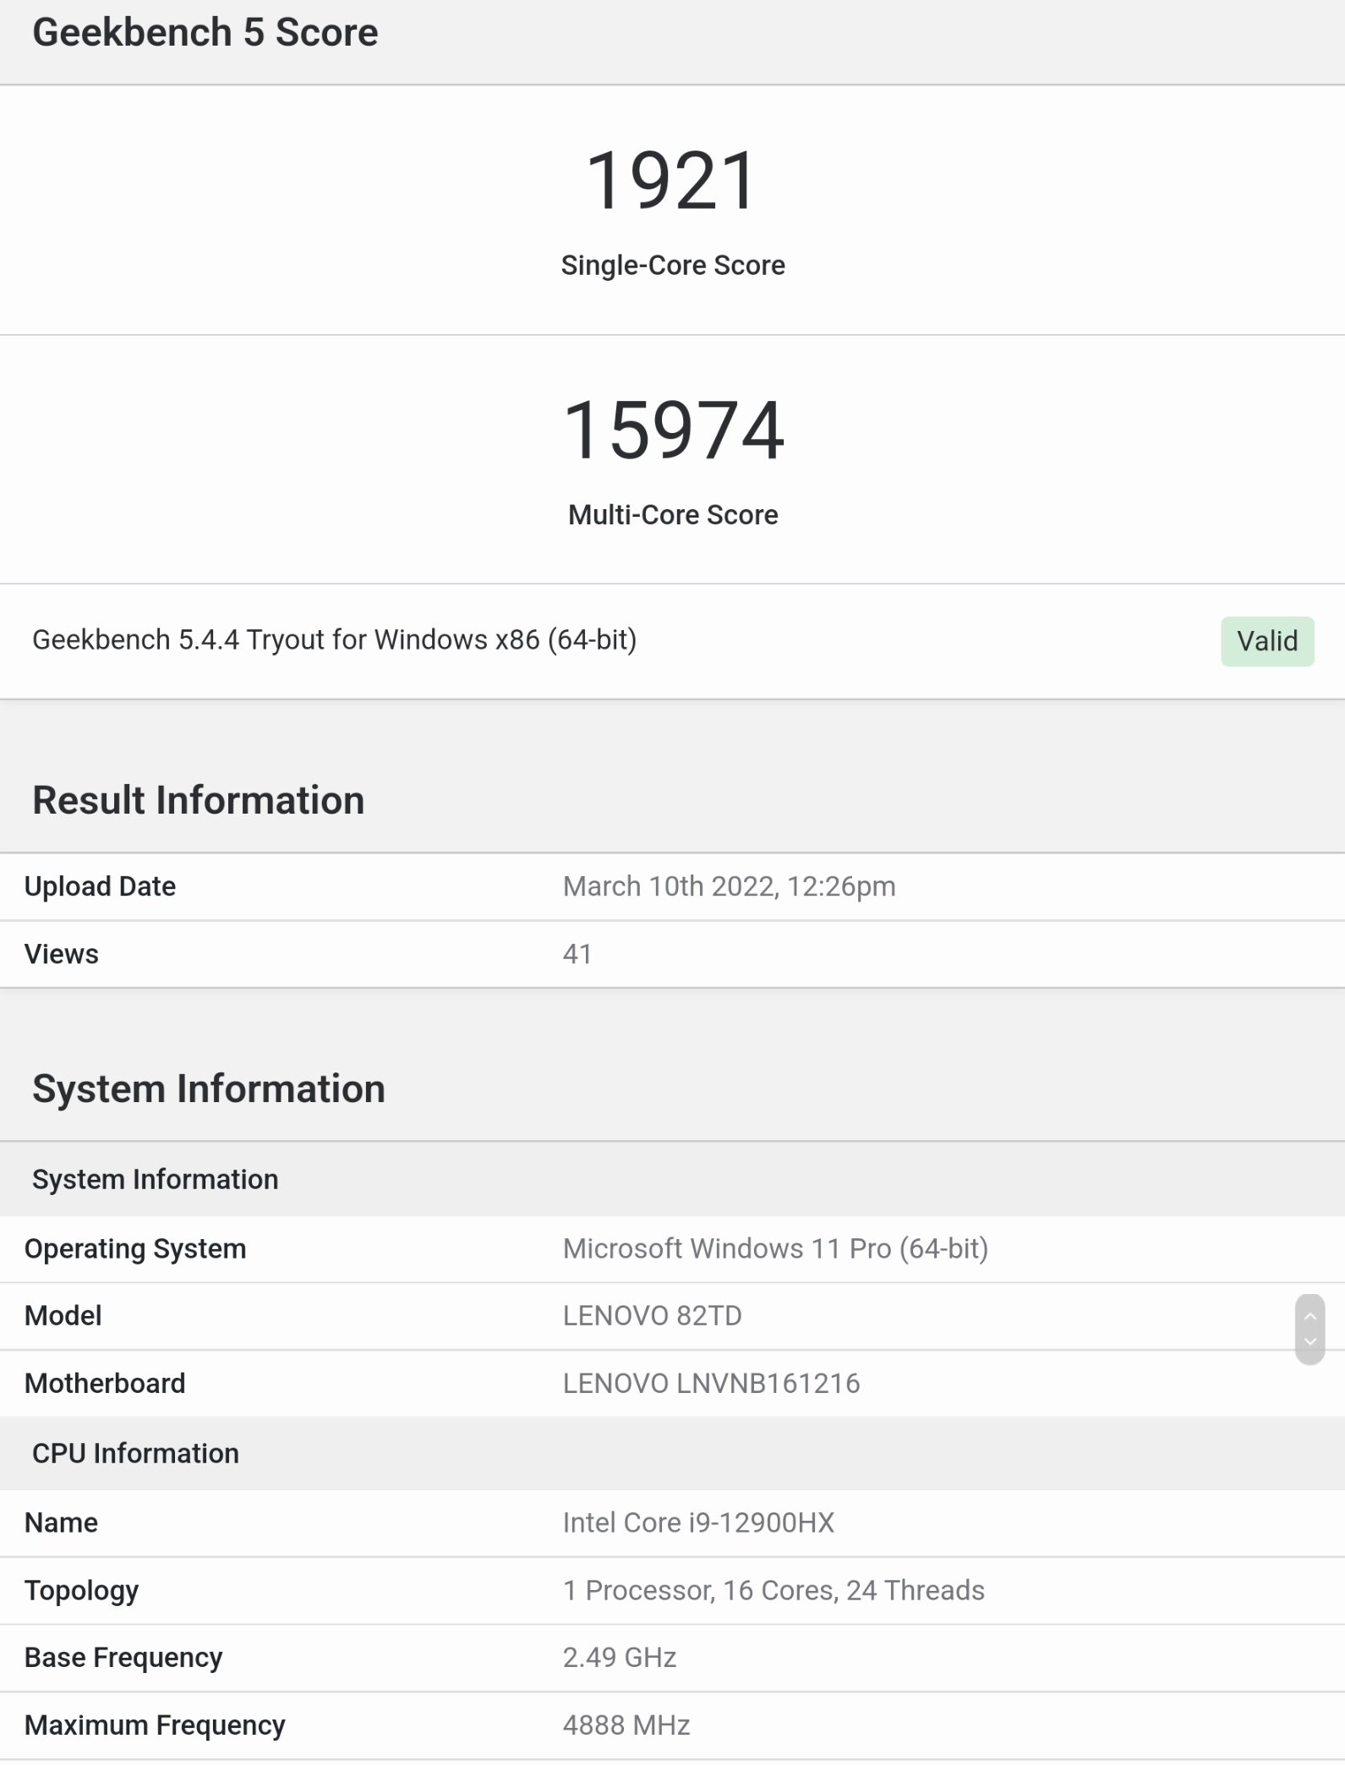Click the green Valid badge
Screen dimensions: 1345x1766
pos(1266,641)
